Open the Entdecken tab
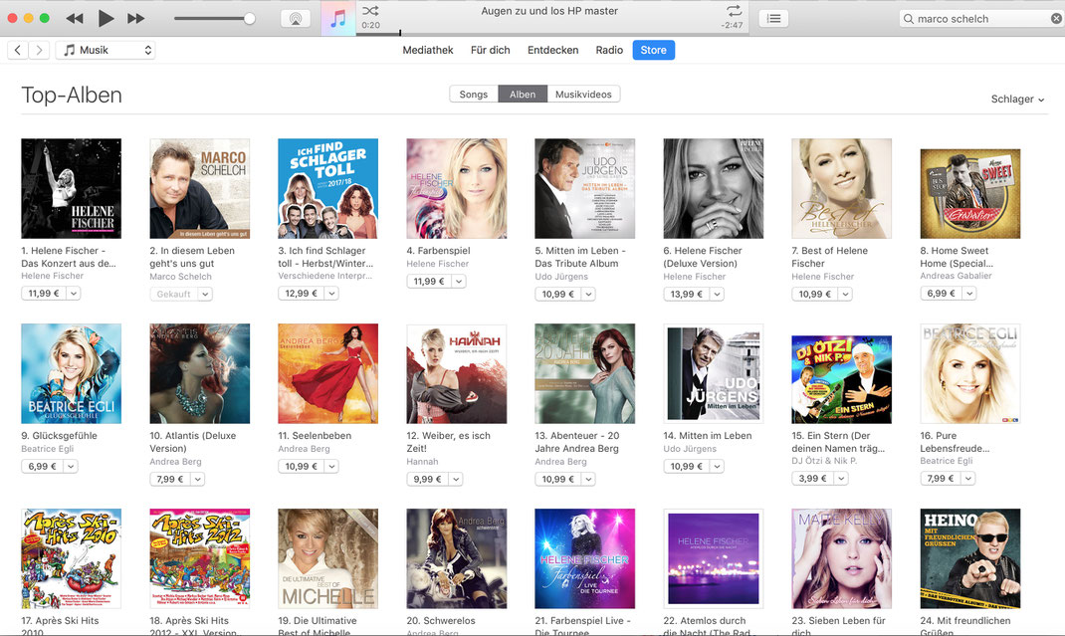 (552, 50)
